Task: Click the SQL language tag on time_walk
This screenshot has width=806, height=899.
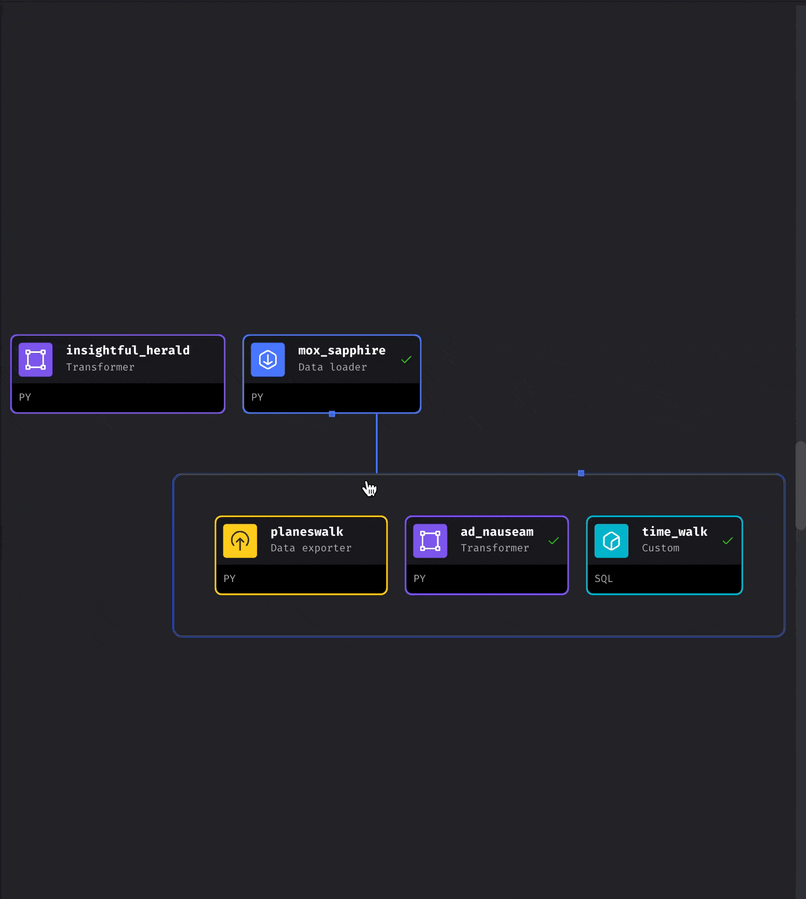Action: point(603,578)
